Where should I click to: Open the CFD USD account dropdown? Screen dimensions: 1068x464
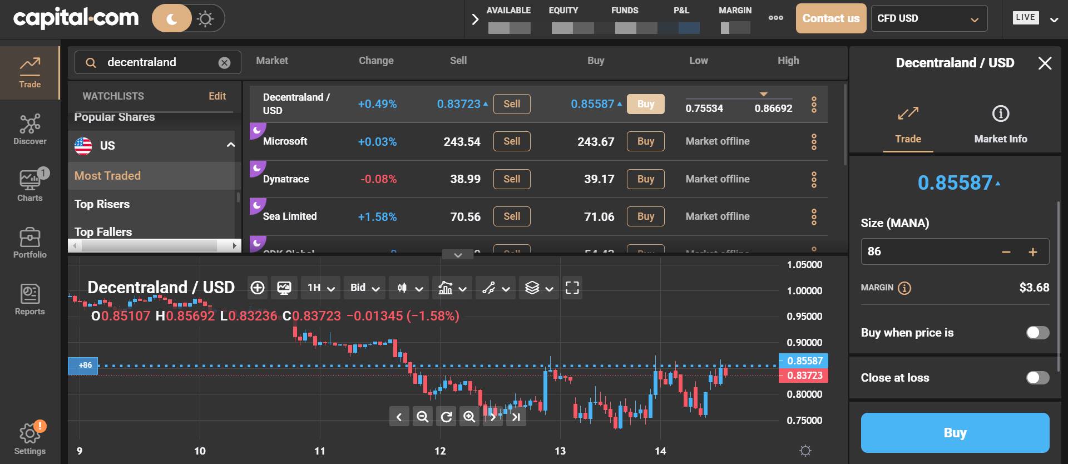929,18
